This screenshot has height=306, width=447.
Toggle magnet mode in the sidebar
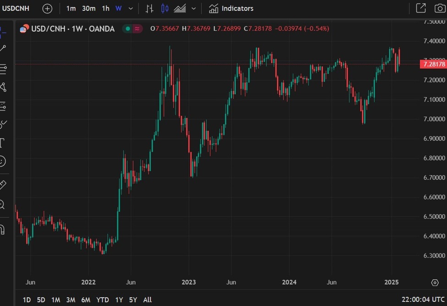click(5, 229)
